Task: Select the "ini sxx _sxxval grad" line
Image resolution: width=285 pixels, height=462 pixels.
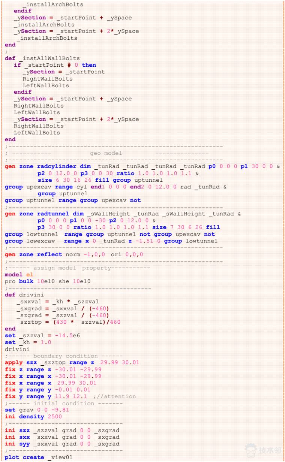Action: (x=62, y=437)
